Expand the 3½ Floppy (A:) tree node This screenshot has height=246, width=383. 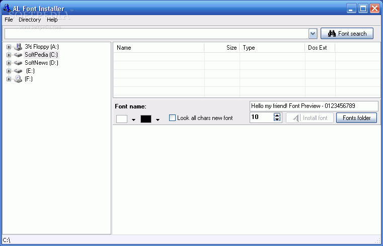(x=9, y=47)
